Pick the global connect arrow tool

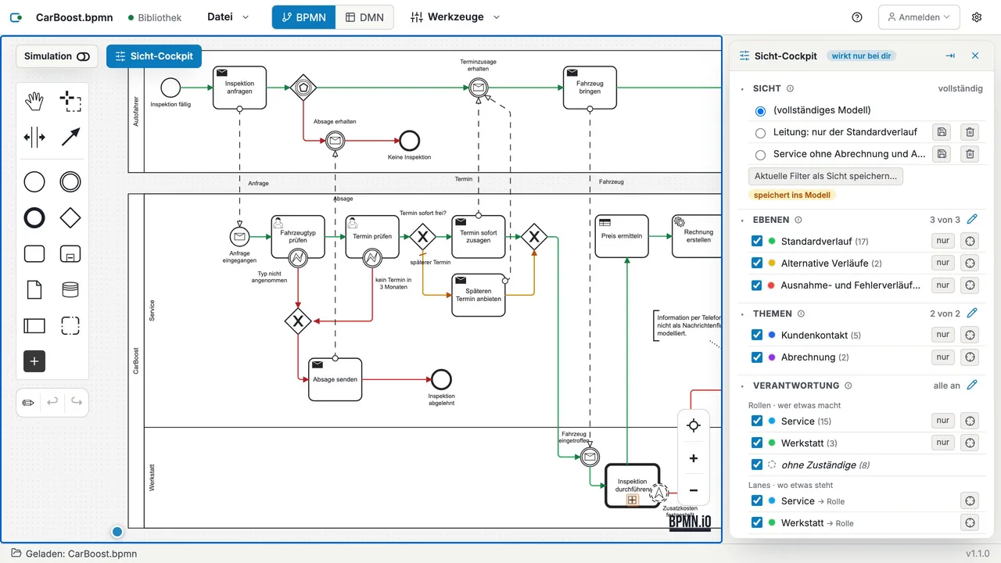(x=70, y=138)
